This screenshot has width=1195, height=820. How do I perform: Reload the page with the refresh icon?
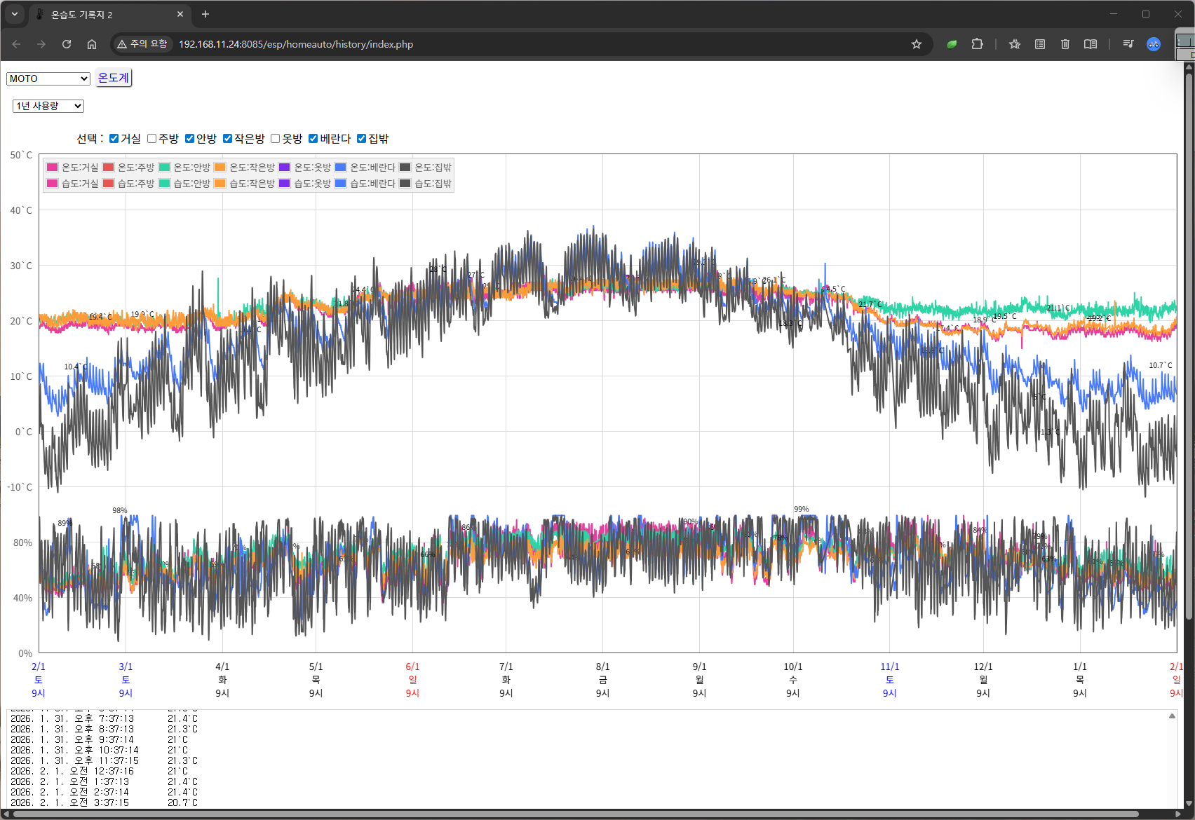tap(67, 44)
